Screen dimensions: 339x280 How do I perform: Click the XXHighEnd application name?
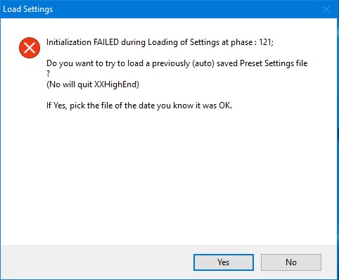tap(115, 84)
